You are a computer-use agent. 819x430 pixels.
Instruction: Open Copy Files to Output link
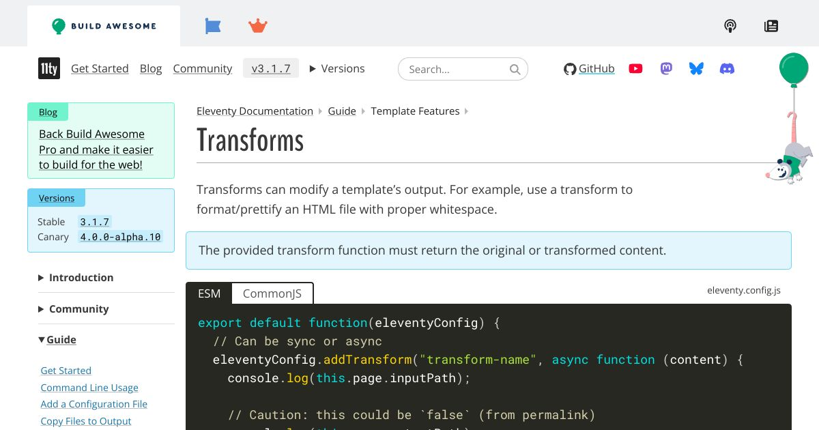pyautogui.click(x=86, y=421)
